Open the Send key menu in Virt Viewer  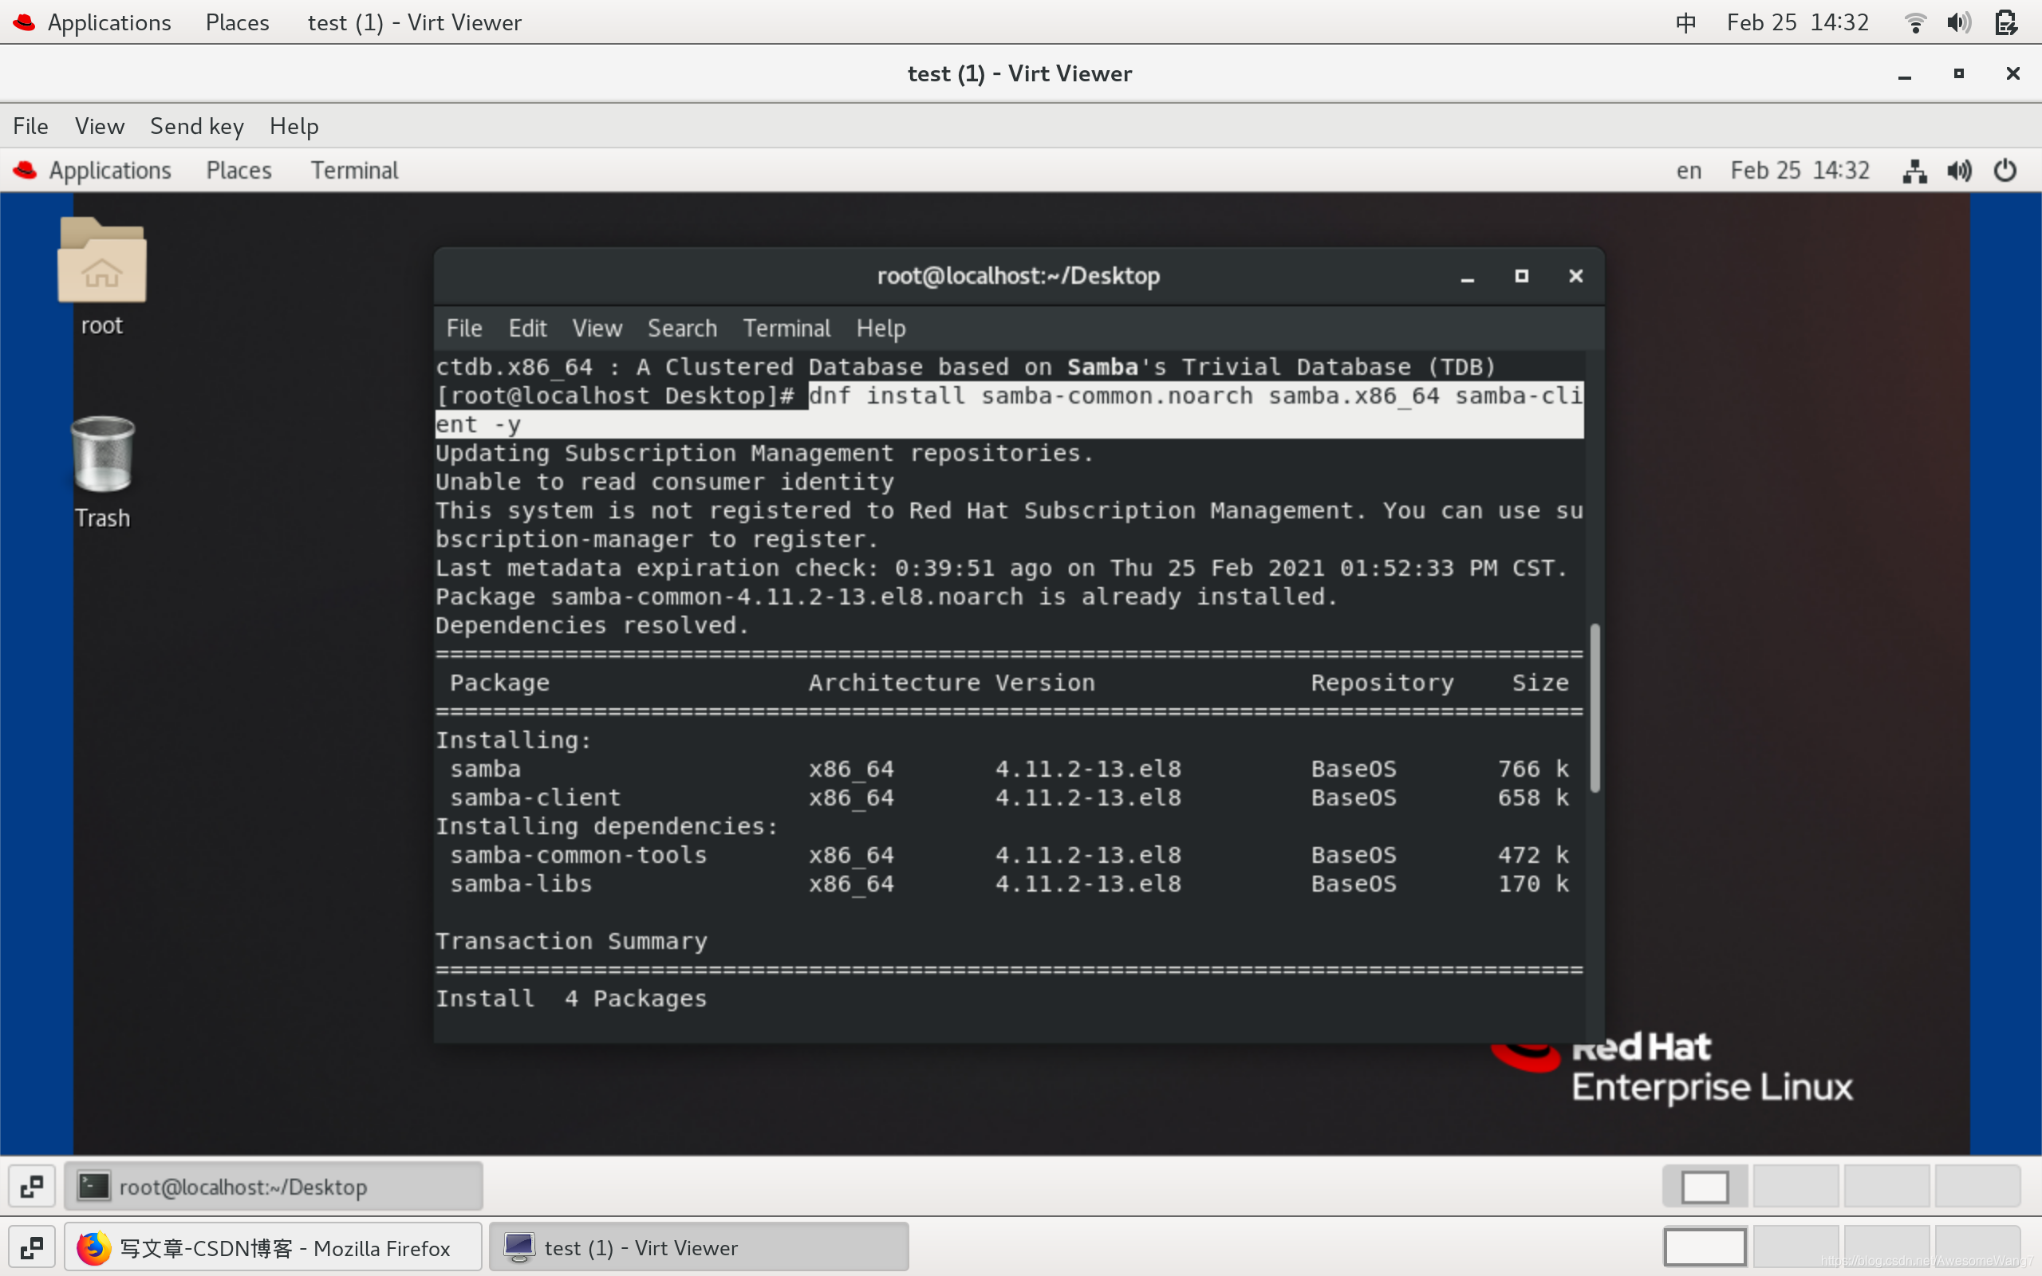(x=196, y=126)
